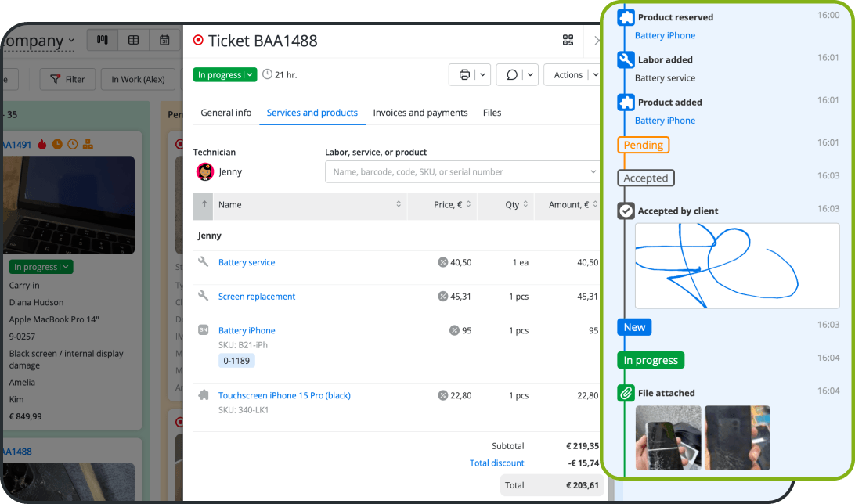Open the Files tab
The width and height of the screenshot is (855, 504).
point(492,113)
